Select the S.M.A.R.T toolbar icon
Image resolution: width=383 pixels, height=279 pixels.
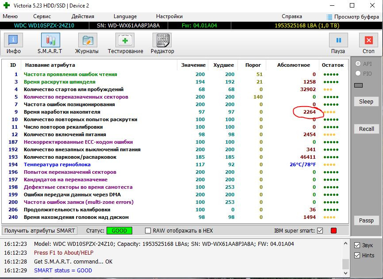(x=50, y=40)
